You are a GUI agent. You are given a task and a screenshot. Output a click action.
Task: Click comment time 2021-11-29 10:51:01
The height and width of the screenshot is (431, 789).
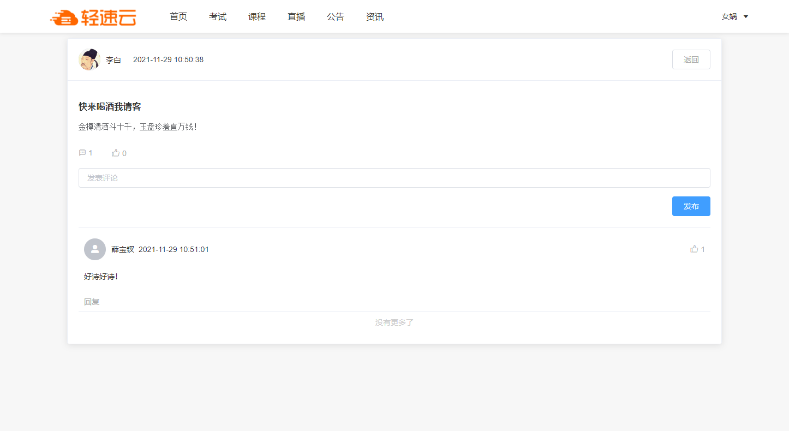click(x=174, y=250)
